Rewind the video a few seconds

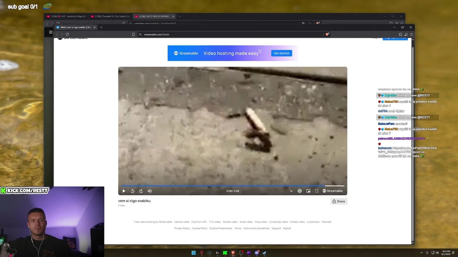click(132, 191)
